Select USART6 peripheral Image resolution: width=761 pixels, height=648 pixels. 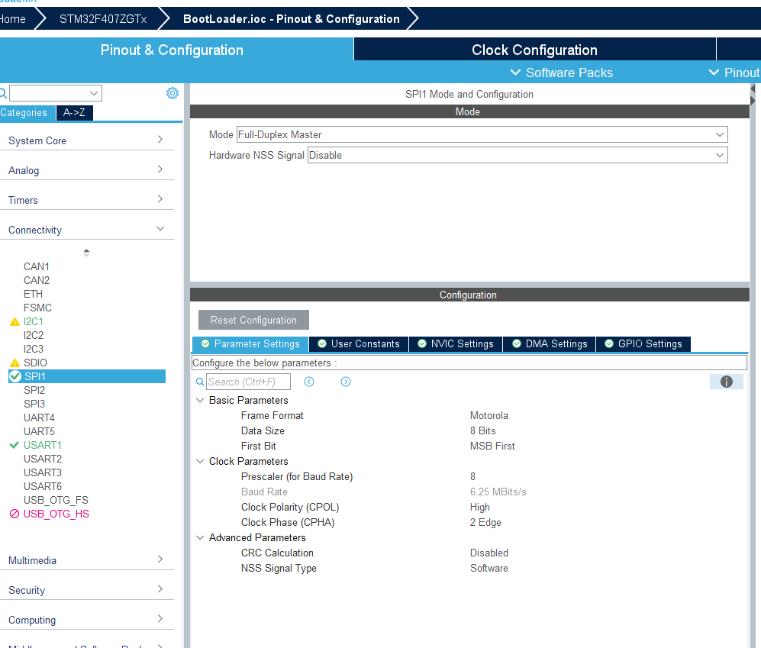(43, 486)
